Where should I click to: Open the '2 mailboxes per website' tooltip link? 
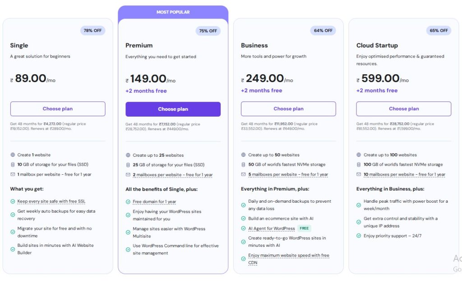pos(172,175)
